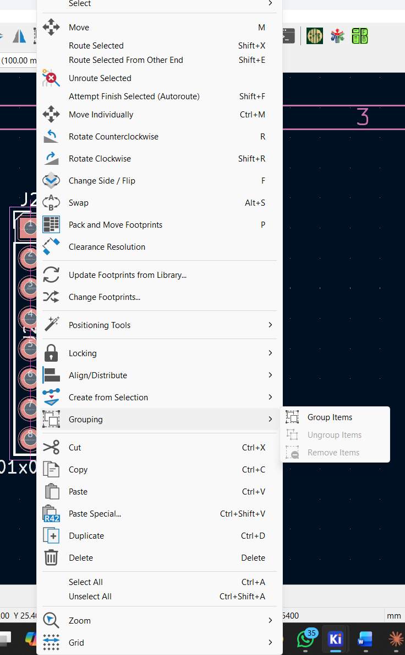Click the Copy pages icon
This screenshot has width=405, height=655.
click(x=51, y=470)
